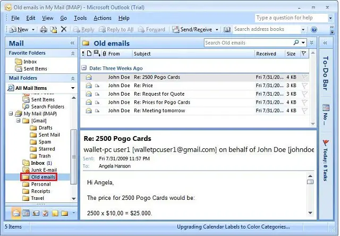Open Notes view in navigation buttons

pyautogui.click(x=55, y=213)
